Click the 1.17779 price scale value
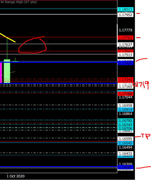The height and width of the screenshot is (180, 151). point(126,30)
